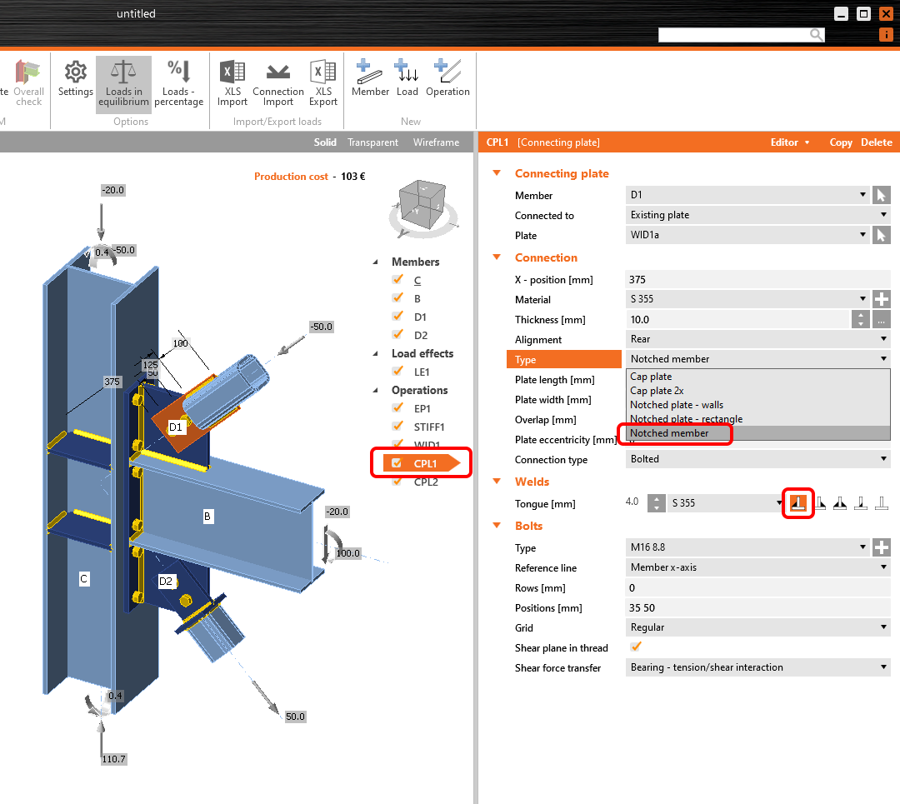Uncheck the D2 member checkbox
Screen dimensions: 900x804
[397, 334]
